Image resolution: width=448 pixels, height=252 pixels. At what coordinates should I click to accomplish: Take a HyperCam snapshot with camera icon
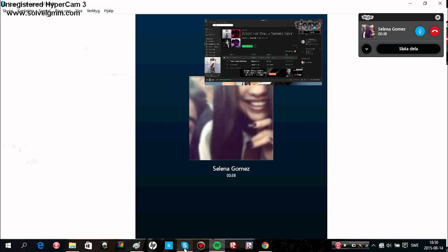tap(353, 245)
